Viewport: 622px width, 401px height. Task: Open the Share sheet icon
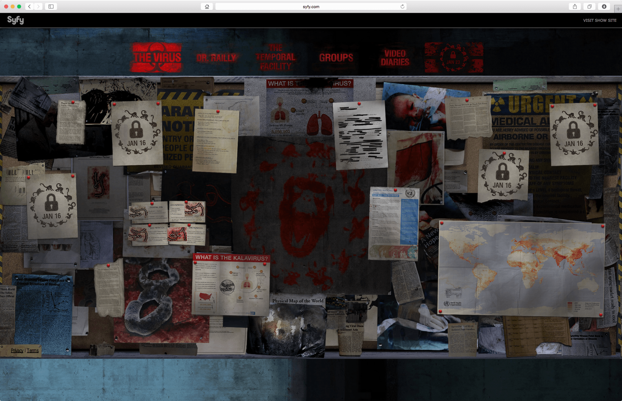pos(575,7)
